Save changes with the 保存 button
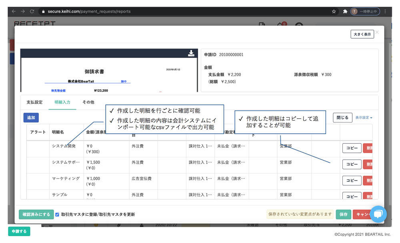 coord(343,215)
